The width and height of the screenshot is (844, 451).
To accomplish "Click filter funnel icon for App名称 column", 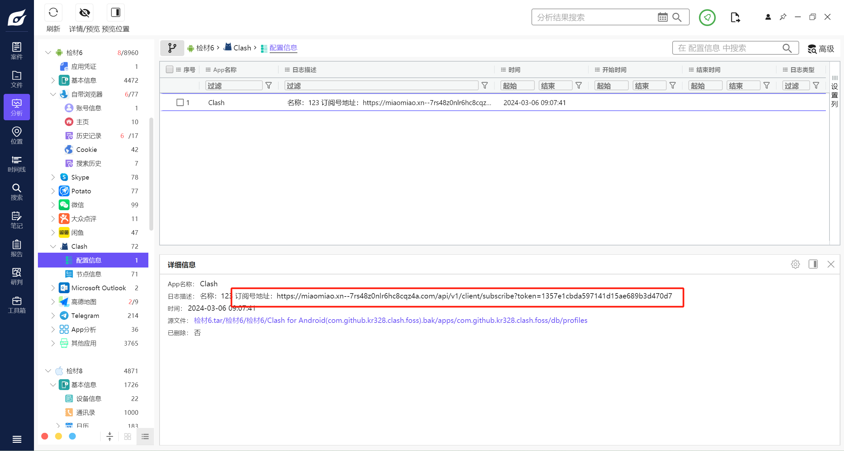I will coord(269,86).
